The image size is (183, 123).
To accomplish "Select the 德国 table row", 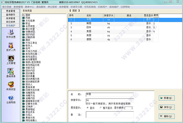I will click(113, 39).
